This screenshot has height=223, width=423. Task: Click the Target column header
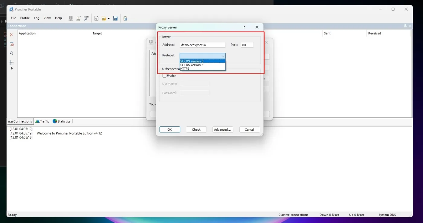tap(97, 33)
